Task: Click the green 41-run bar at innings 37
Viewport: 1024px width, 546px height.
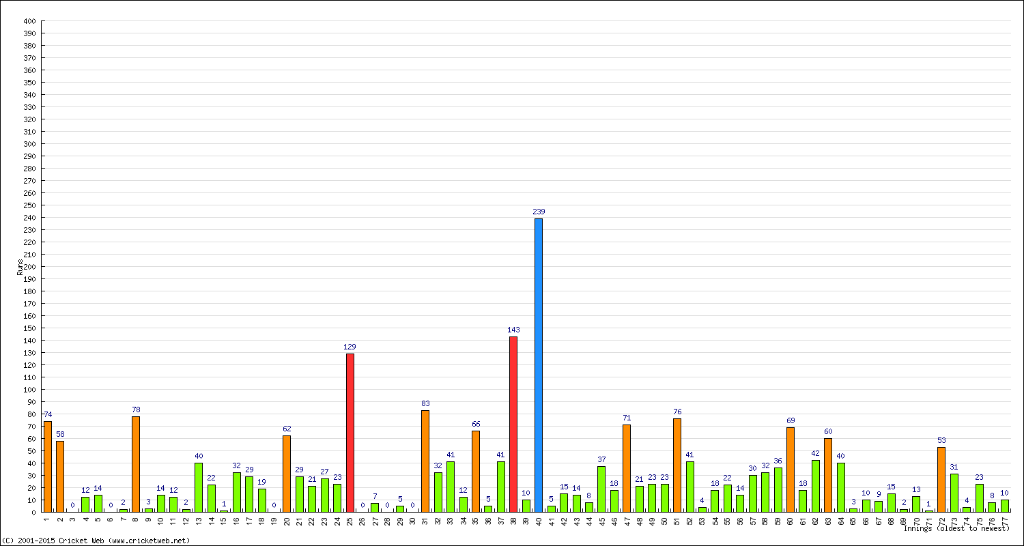Action: click(x=501, y=487)
